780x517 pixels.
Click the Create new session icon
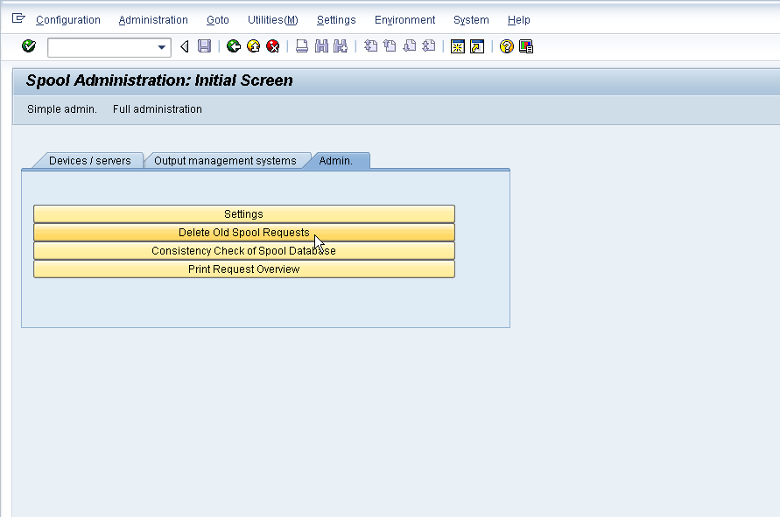457,45
